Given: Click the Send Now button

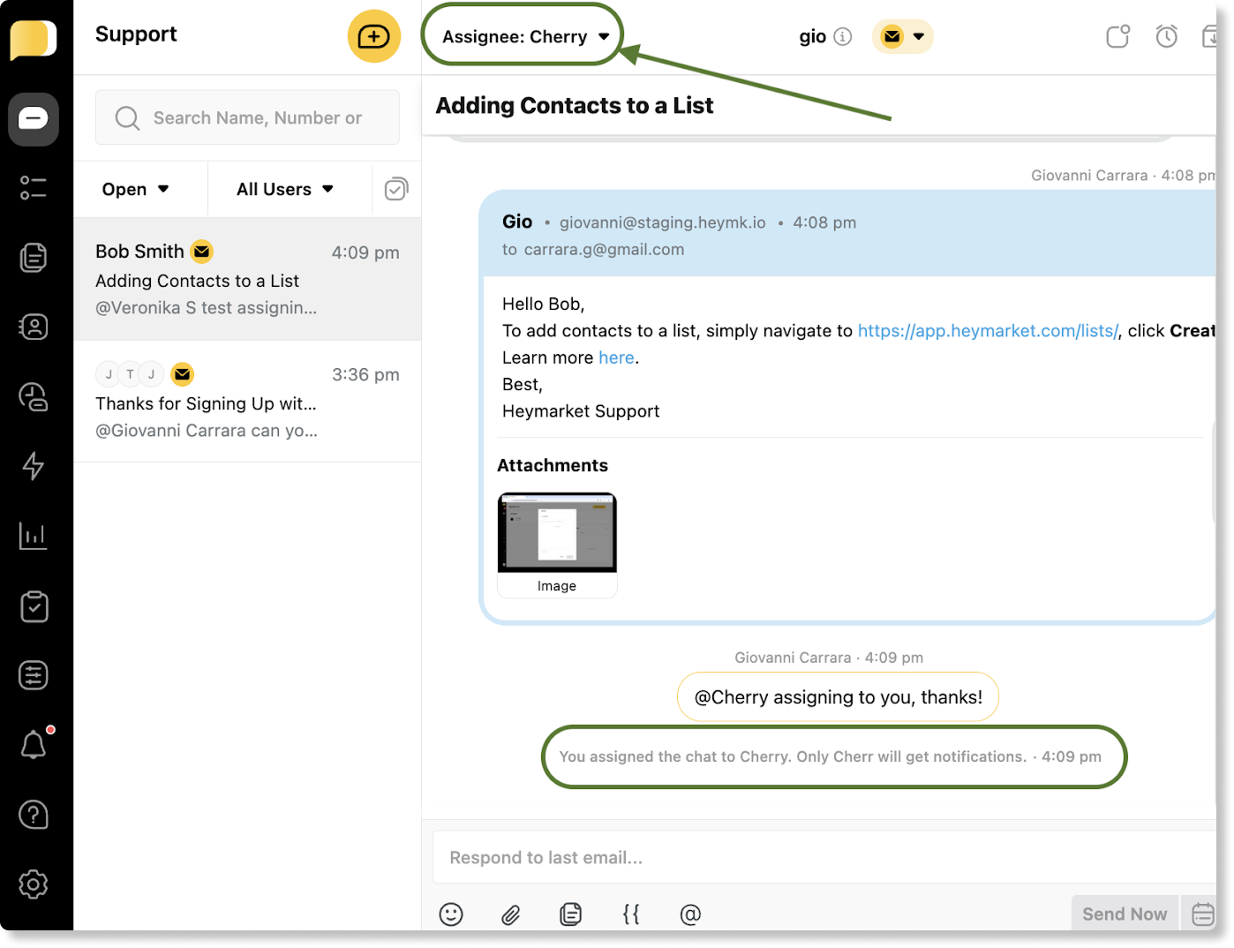Looking at the screenshot, I should [x=1124, y=914].
